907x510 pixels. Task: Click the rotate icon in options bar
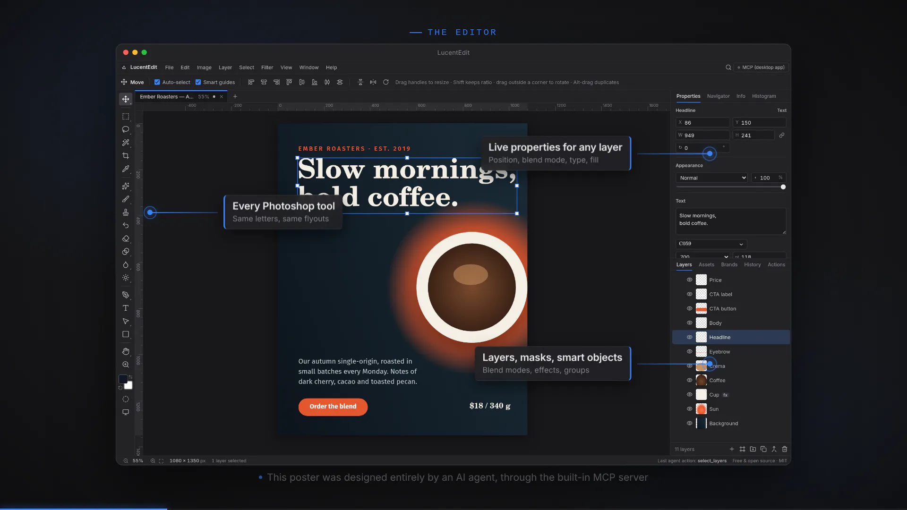click(386, 82)
